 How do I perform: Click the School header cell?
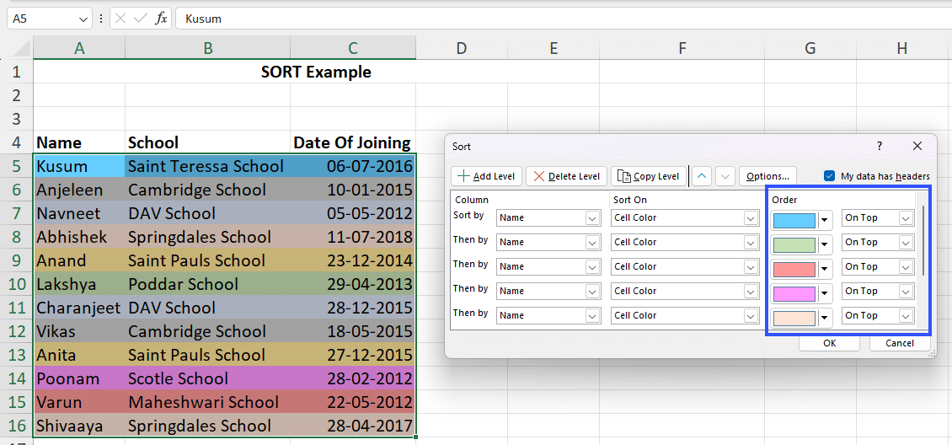207,142
